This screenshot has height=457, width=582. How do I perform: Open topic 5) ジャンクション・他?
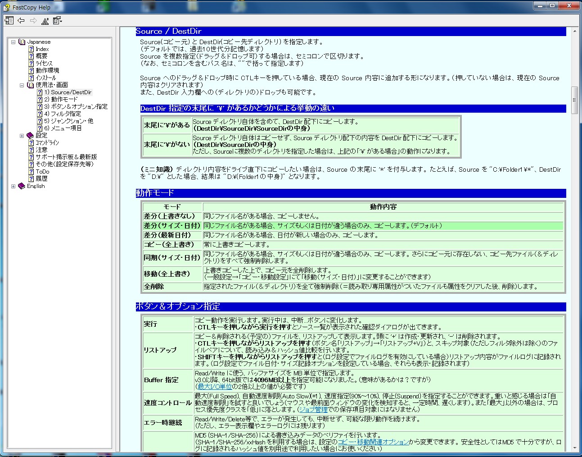click(x=68, y=121)
